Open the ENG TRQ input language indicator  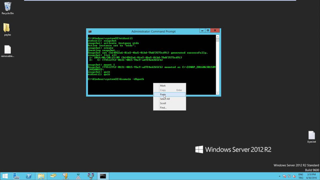pyautogui.click(x=301, y=176)
